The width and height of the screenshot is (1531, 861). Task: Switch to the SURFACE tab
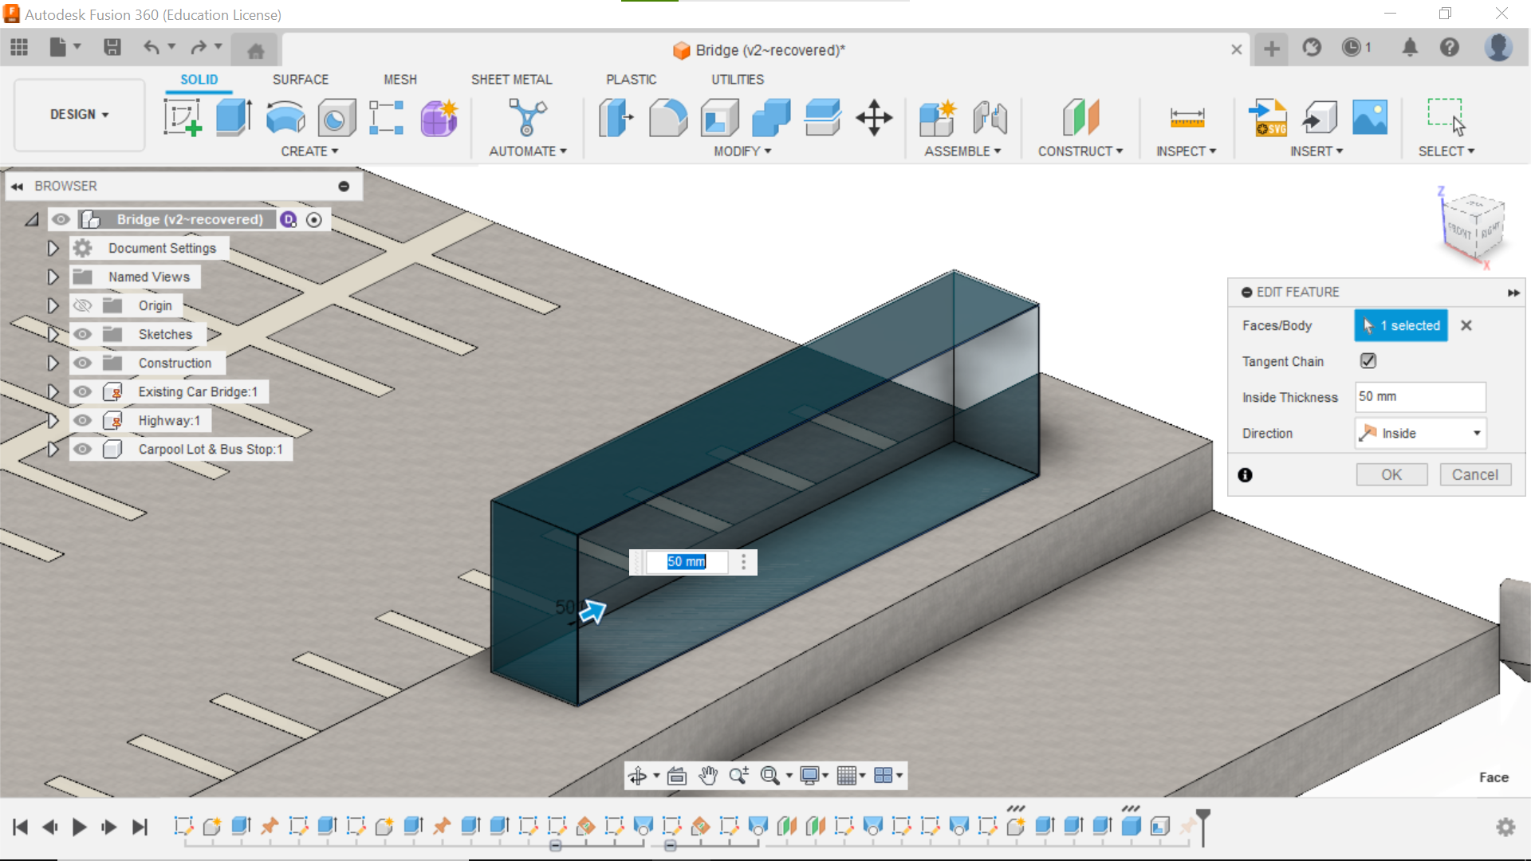tap(300, 80)
